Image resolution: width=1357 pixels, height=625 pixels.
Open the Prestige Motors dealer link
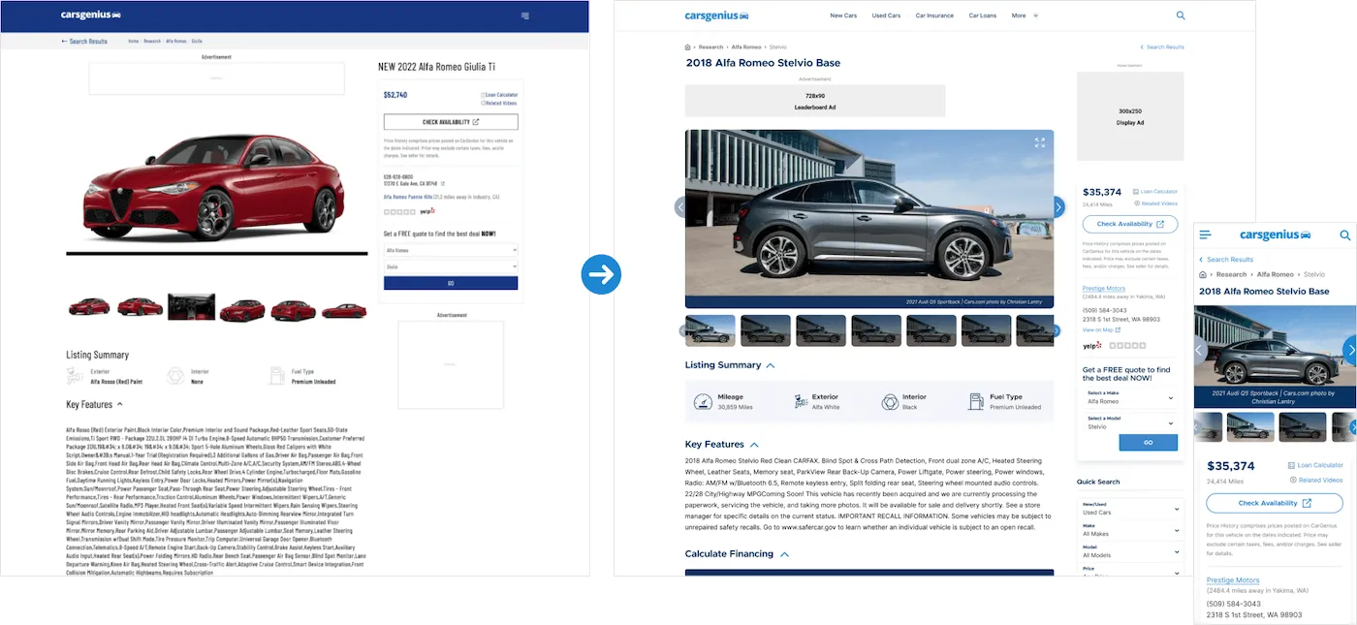point(1104,289)
